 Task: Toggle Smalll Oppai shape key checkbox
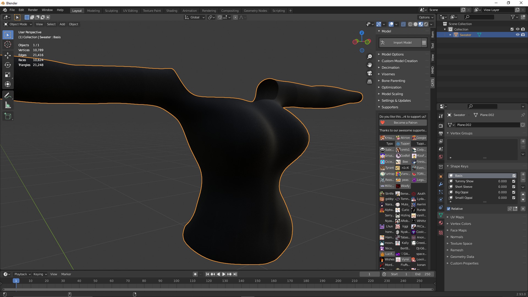coord(514,198)
